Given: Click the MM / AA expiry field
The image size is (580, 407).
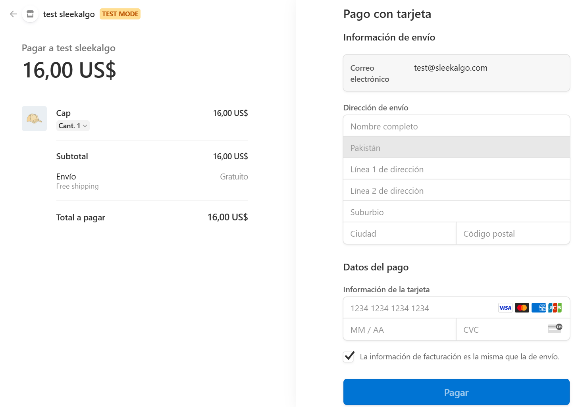Looking at the screenshot, I should point(399,330).
